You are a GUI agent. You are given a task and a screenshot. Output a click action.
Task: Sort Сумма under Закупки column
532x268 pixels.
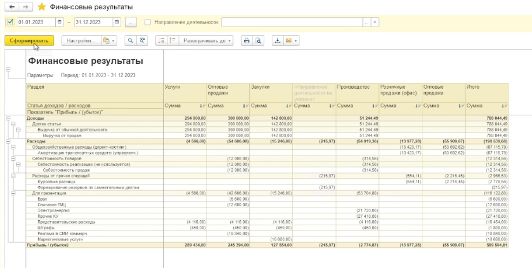[289, 105]
